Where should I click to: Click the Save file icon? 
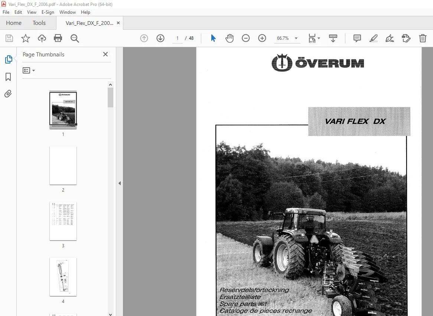click(x=9, y=38)
